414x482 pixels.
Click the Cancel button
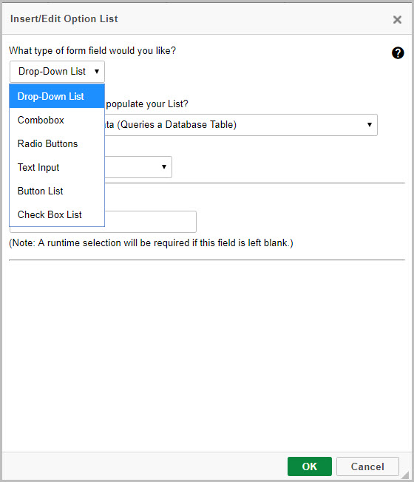coord(367,466)
